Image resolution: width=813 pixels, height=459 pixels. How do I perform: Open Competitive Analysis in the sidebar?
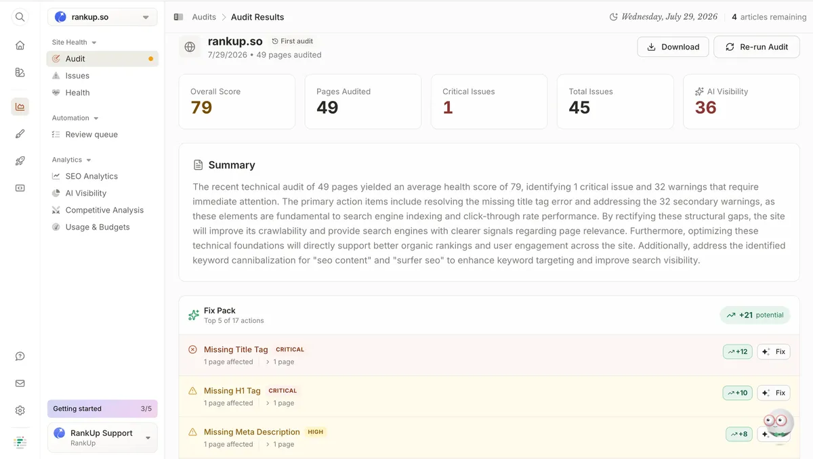coord(102,210)
